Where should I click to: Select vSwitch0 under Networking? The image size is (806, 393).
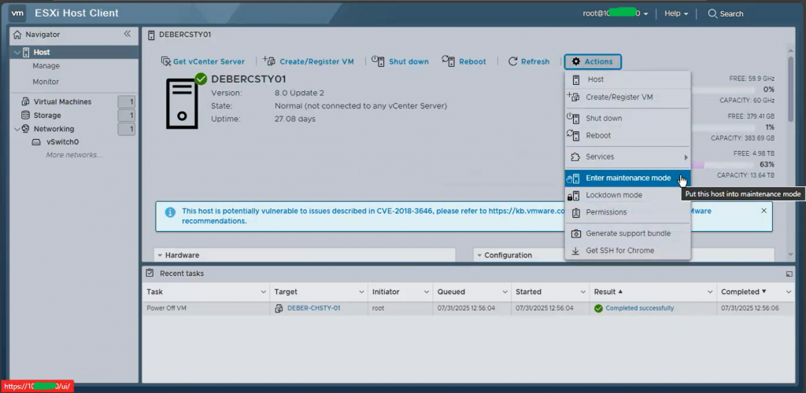tap(62, 142)
